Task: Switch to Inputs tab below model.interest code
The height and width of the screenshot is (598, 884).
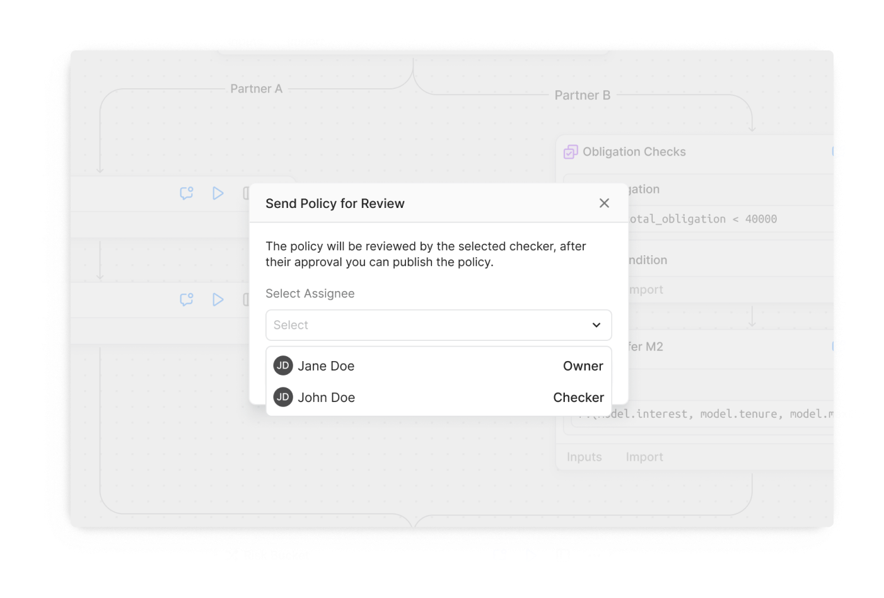Action: pos(584,457)
